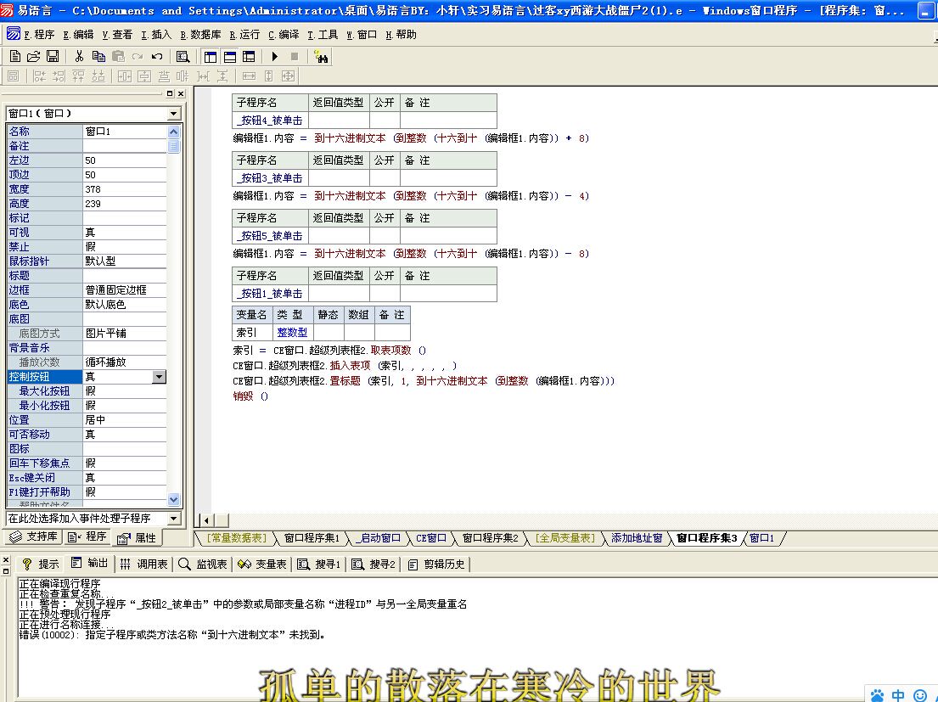Viewport: 938px width, 702px height.
Task: Save the program with the floppy disk icon
Action: (x=53, y=57)
